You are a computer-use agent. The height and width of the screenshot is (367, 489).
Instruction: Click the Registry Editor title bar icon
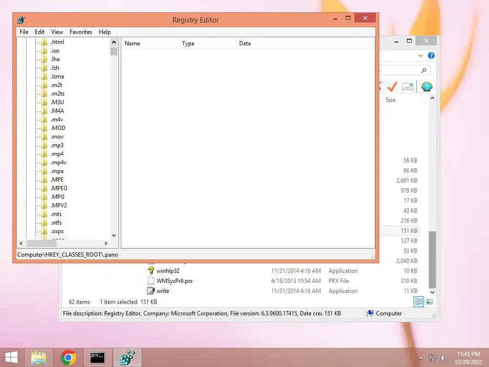click(x=21, y=20)
